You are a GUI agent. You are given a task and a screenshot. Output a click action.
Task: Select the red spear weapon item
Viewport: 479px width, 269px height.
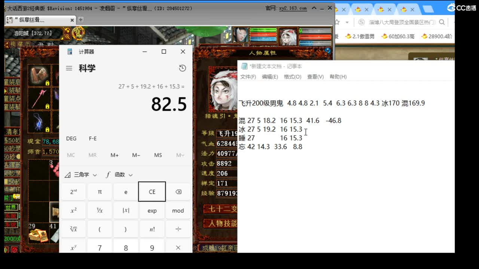pos(39,98)
